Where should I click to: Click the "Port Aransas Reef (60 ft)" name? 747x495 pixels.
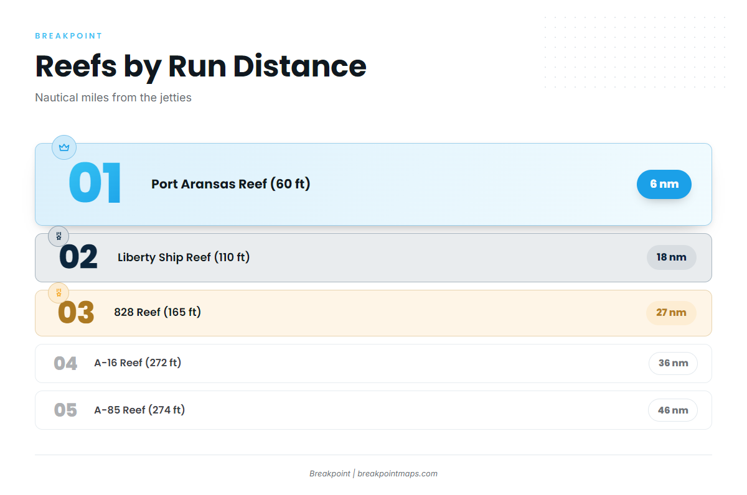click(230, 184)
